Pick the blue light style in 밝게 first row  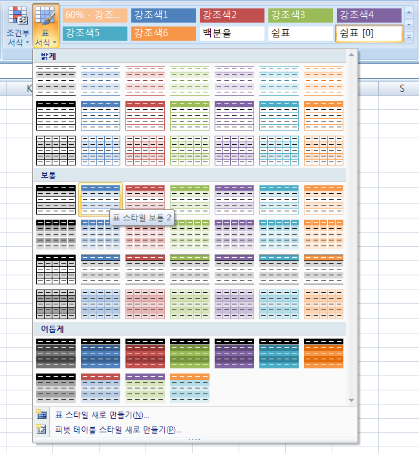tap(100, 81)
